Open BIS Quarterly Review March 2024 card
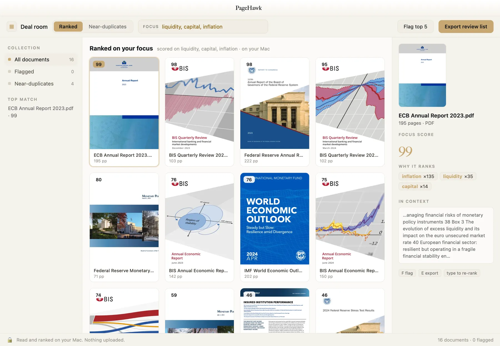Screen dimensions: 500x346 point(350,112)
